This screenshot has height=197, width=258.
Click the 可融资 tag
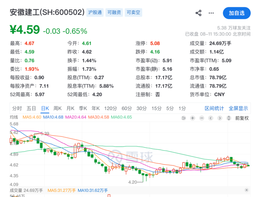[114, 12]
